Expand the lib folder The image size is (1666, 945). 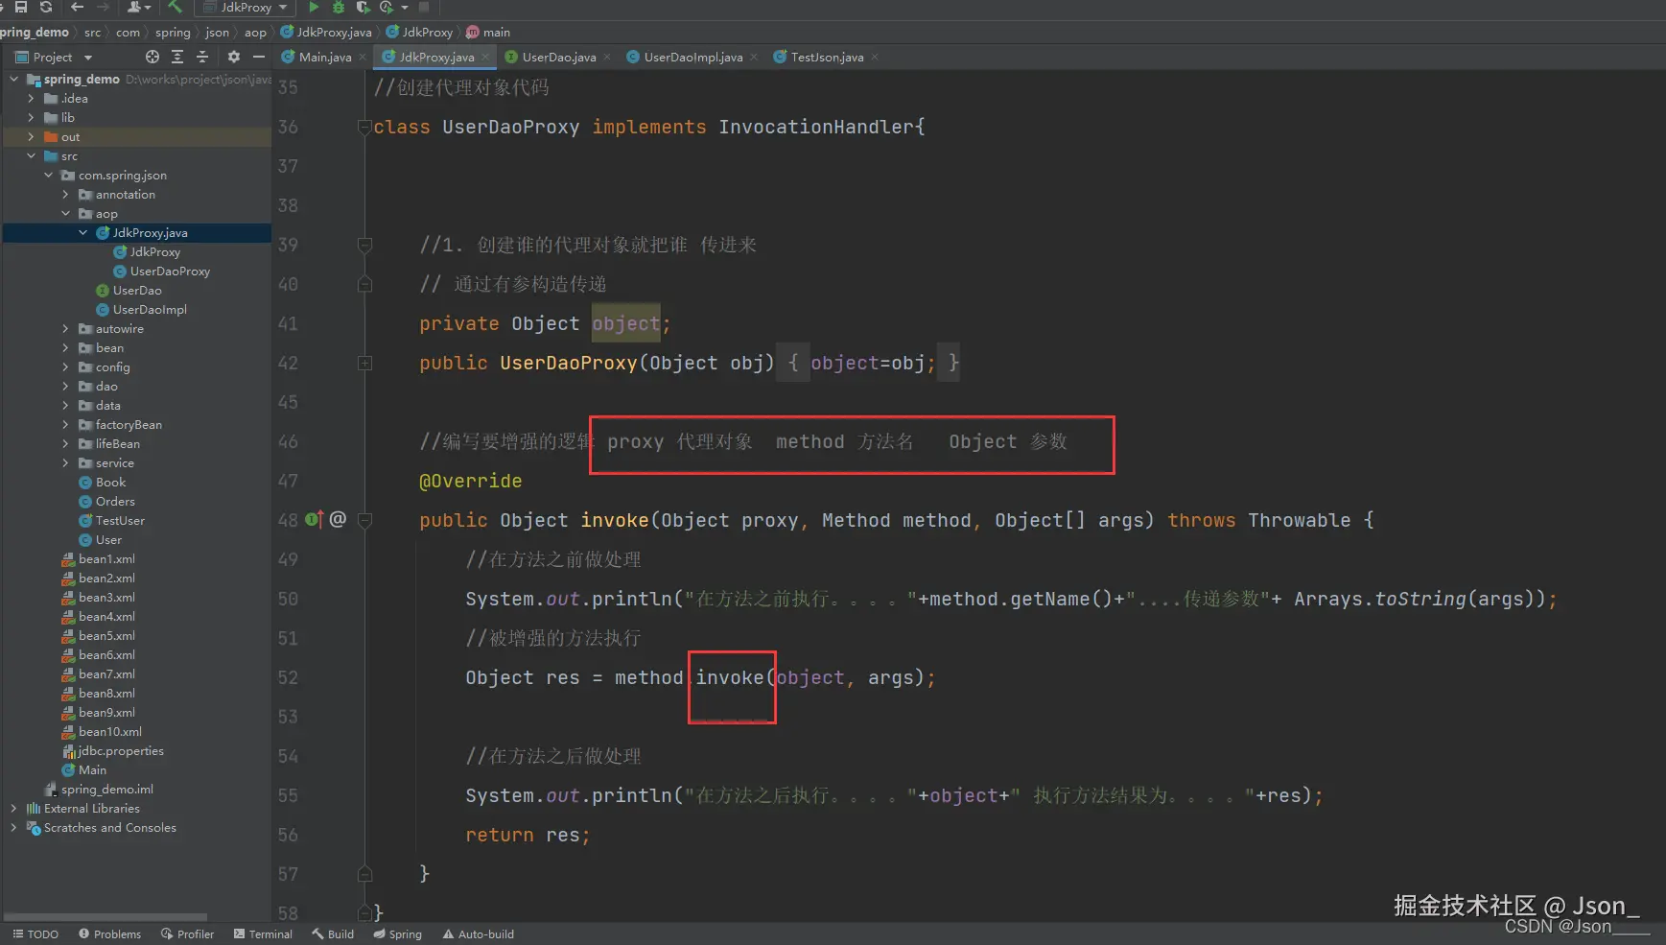click(x=31, y=118)
